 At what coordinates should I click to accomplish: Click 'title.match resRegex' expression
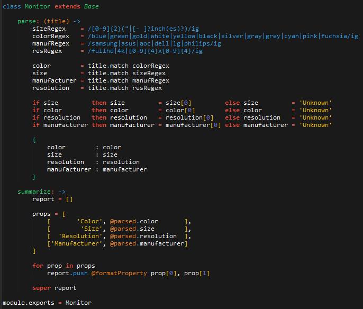[x=125, y=88]
